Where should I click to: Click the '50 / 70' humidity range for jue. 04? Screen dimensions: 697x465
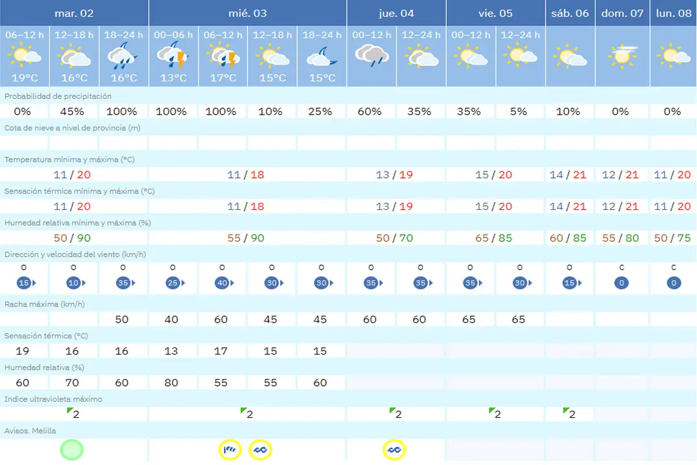pos(395,238)
